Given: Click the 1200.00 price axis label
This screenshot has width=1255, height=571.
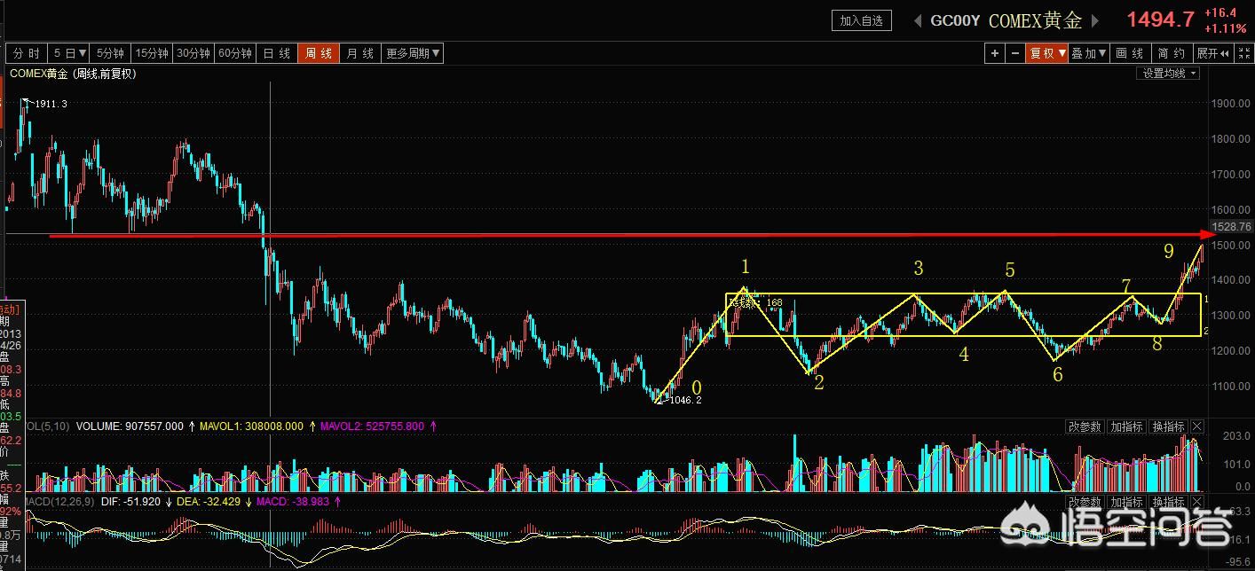Looking at the screenshot, I should 1230,350.
